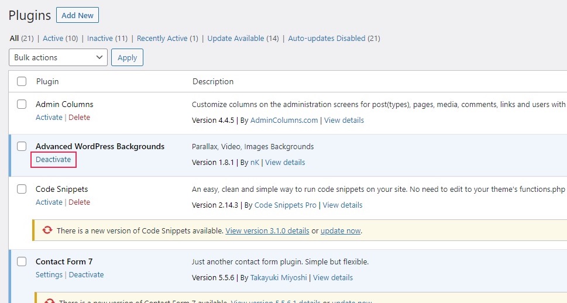Viewport: 567px width, 303px height.
Task: Deactivate the Contact Form 7 plugin
Action: click(x=86, y=275)
